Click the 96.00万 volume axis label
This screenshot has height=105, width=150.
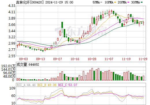click(9, 73)
